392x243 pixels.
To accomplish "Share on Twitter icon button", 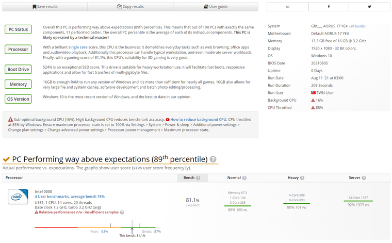I will pos(369,7).
